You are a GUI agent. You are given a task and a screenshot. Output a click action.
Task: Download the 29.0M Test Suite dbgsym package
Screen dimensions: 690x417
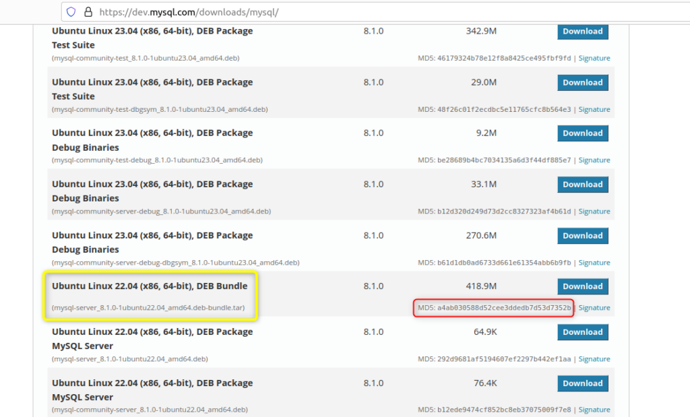(x=582, y=82)
